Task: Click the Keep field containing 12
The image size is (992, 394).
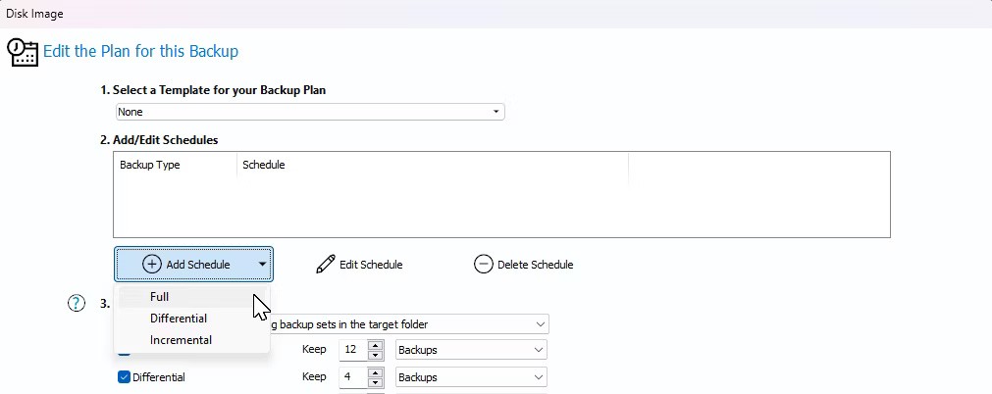Action: [351, 350]
